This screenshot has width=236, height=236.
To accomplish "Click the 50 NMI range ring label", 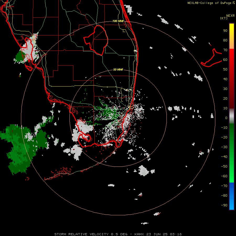I will pyautogui.click(x=118, y=69).
